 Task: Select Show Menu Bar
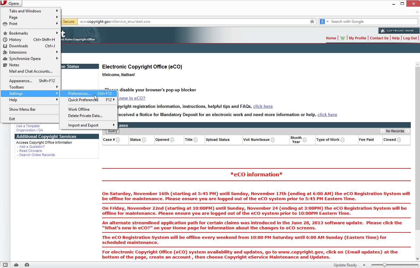(30, 109)
